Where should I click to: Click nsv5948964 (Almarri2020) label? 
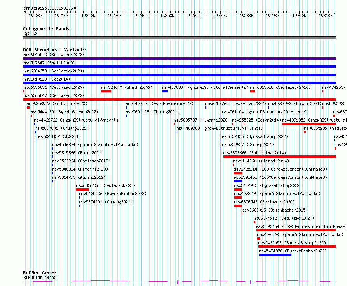[x=80, y=169]
